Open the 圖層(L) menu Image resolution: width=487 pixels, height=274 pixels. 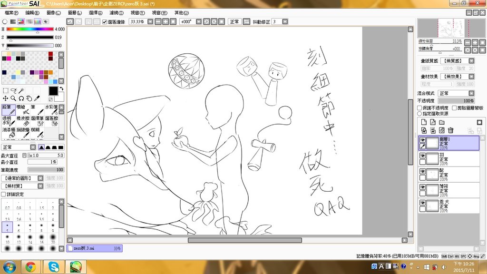click(x=75, y=13)
